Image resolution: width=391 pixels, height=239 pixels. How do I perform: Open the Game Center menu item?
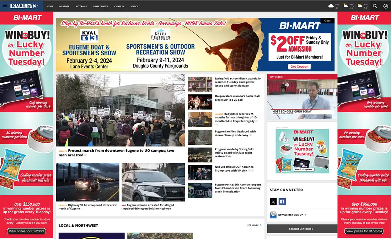pyautogui.click(x=101, y=6)
